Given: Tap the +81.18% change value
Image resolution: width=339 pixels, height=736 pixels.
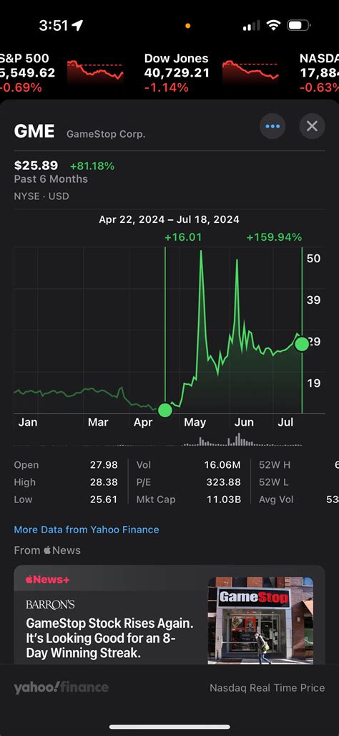Looking at the screenshot, I should point(92,166).
